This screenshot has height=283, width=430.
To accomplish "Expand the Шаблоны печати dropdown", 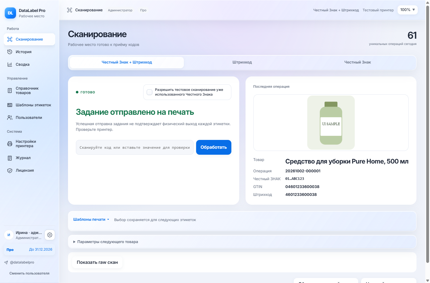I will pyautogui.click(x=91, y=219).
